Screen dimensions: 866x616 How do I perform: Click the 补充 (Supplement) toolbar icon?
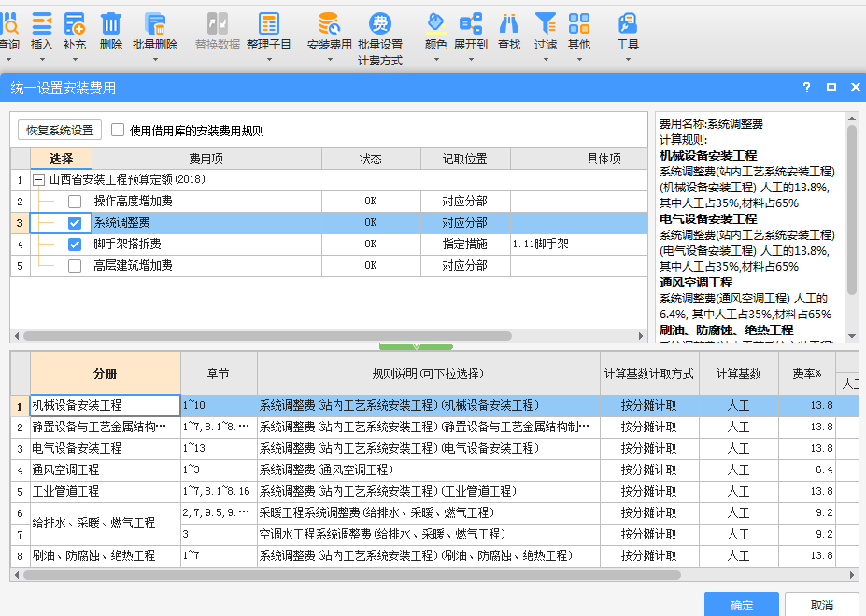coord(75,23)
